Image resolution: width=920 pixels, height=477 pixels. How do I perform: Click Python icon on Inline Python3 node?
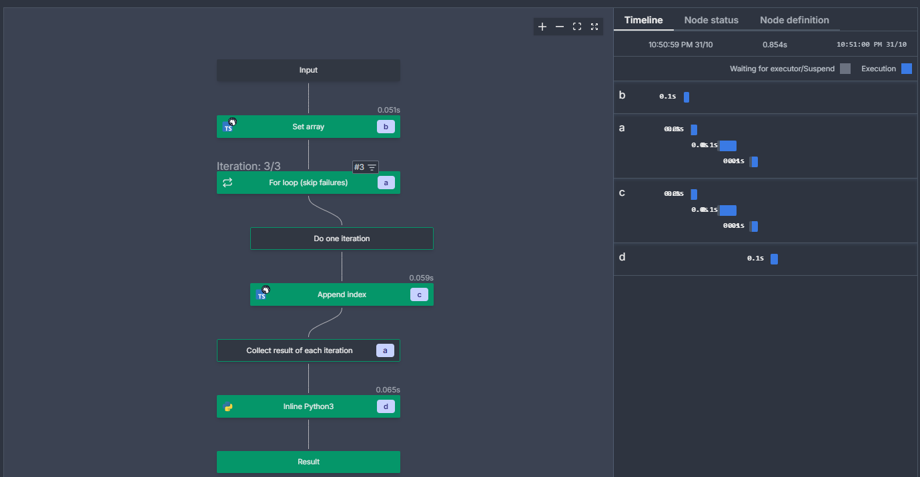click(228, 406)
